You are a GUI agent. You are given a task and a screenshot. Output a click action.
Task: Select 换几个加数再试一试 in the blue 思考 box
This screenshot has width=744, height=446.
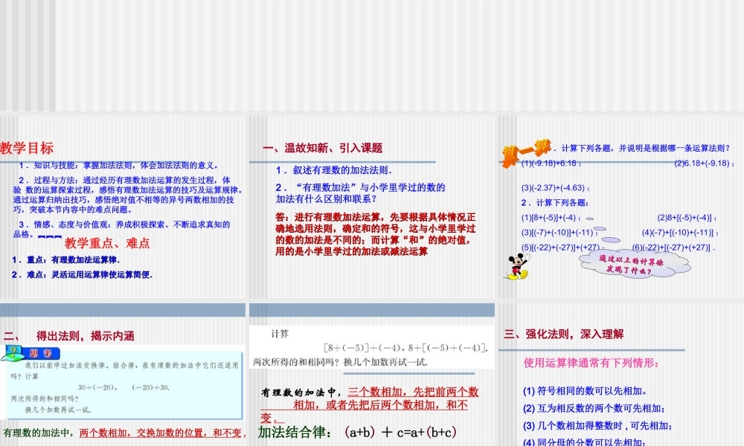(58, 410)
